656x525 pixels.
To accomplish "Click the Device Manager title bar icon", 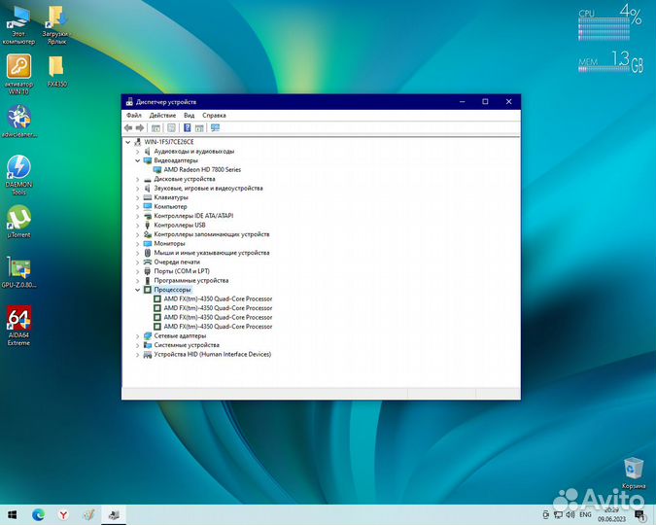I will (x=129, y=102).
